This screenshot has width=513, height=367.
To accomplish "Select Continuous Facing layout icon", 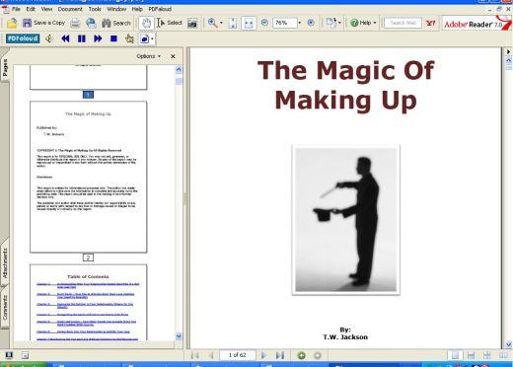I will (x=487, y=355).
